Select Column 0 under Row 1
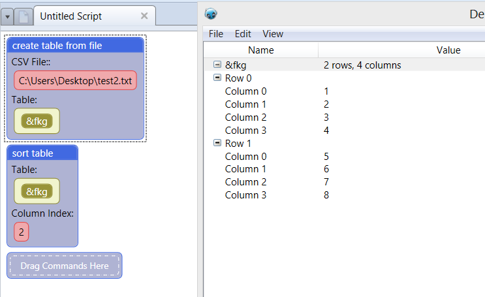 tap(245, 157)
